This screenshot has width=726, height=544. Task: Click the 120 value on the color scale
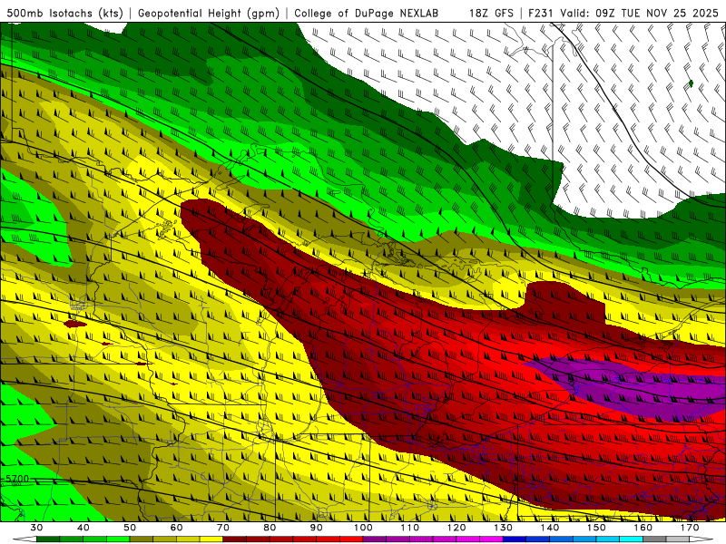point(456,528)
